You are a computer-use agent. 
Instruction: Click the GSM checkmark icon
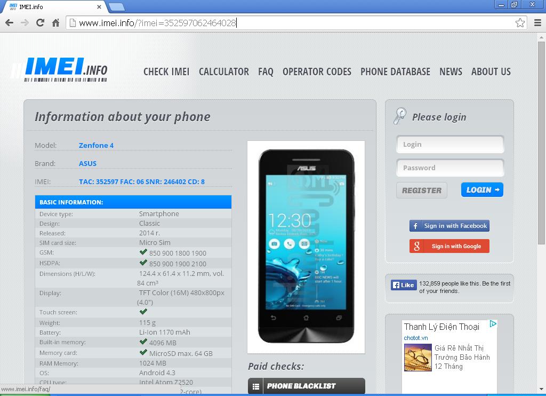(143, 252)
